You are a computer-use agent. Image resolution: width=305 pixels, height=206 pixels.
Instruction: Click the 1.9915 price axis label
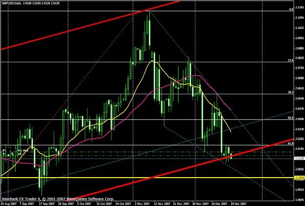tap(300, 189)
